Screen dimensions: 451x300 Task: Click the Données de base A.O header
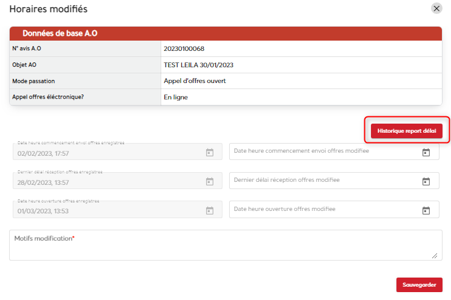point(59,33)
